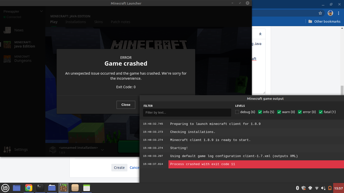This screenshot has width=344, height=193.
Task: Open the file manager folder taskbar icon
Action: point(52,188)
